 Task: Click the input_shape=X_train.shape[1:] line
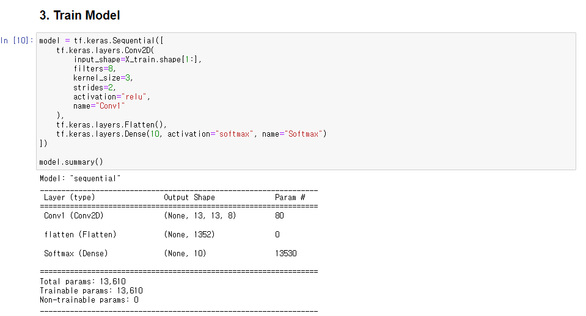tap(137, 59)
